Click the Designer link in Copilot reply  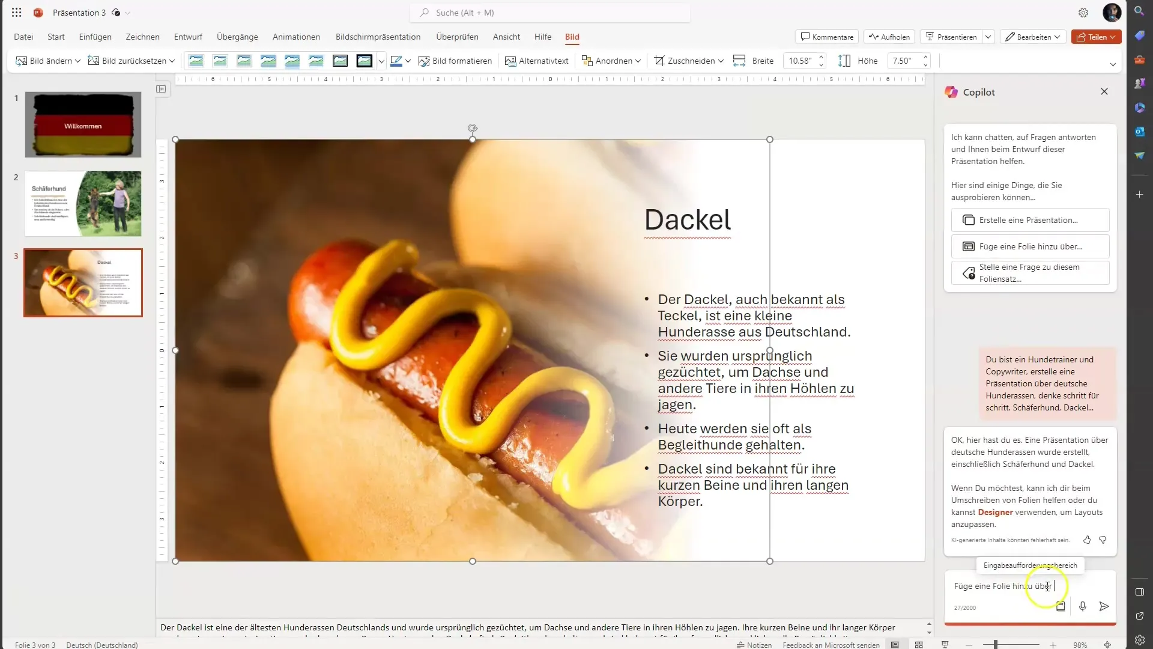pyautogui.click(x=995, y=512)
